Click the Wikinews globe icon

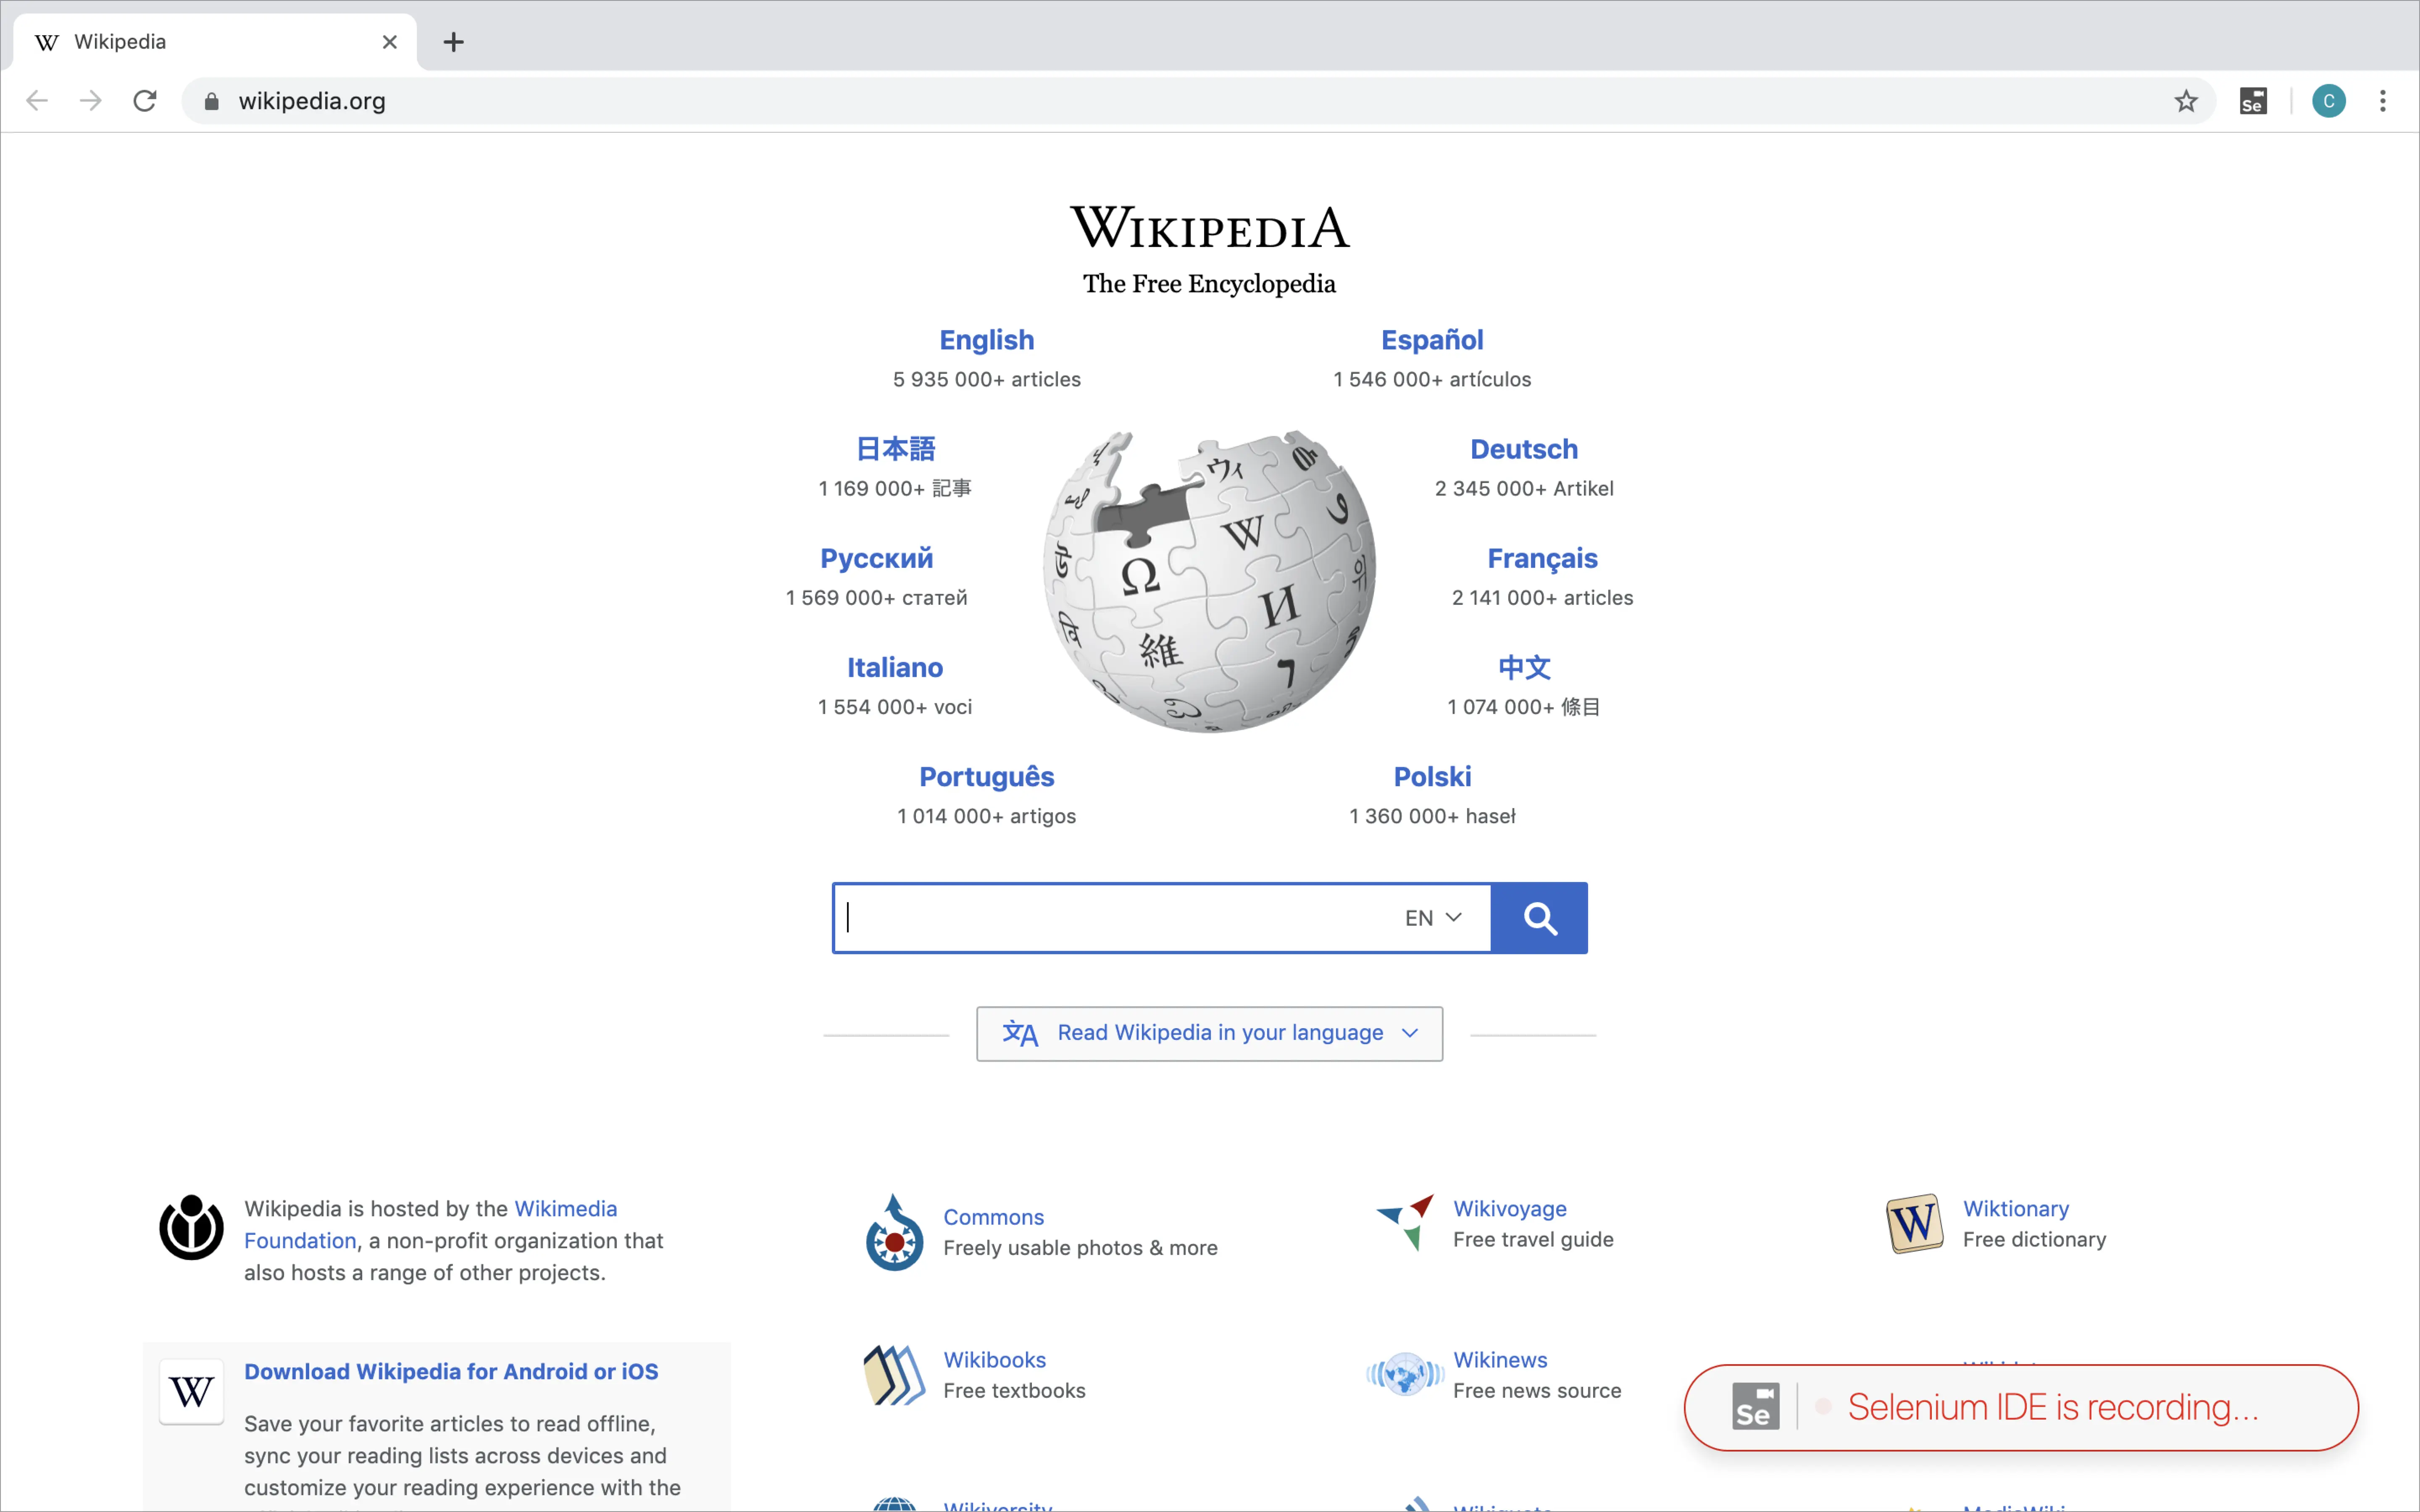(x=1405, y=1375)
